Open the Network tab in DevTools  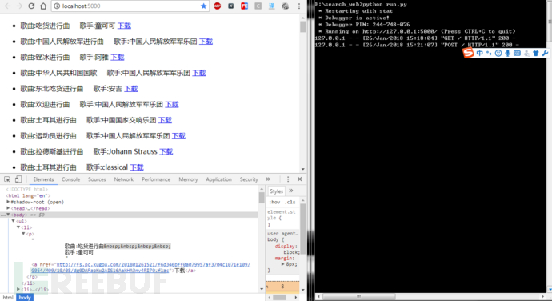(x=123, y=179)
